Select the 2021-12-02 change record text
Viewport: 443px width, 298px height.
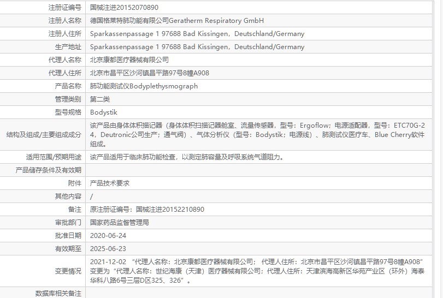click(257, 271)
